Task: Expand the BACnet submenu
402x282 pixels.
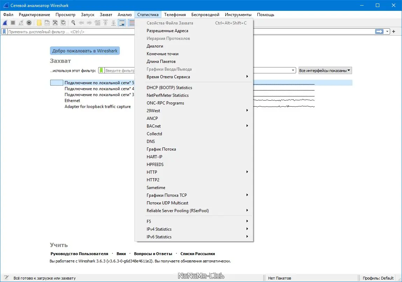Action: coord(194,126)
